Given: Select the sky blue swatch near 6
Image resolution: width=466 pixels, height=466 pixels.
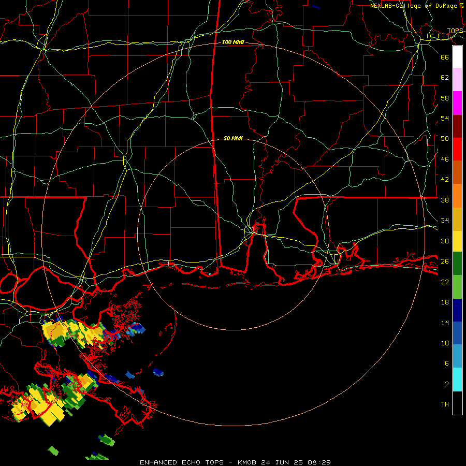Looking at the screenshot, I should point(457,356).
